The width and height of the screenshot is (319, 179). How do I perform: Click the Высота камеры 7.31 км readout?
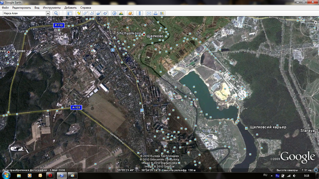(294, 170)
